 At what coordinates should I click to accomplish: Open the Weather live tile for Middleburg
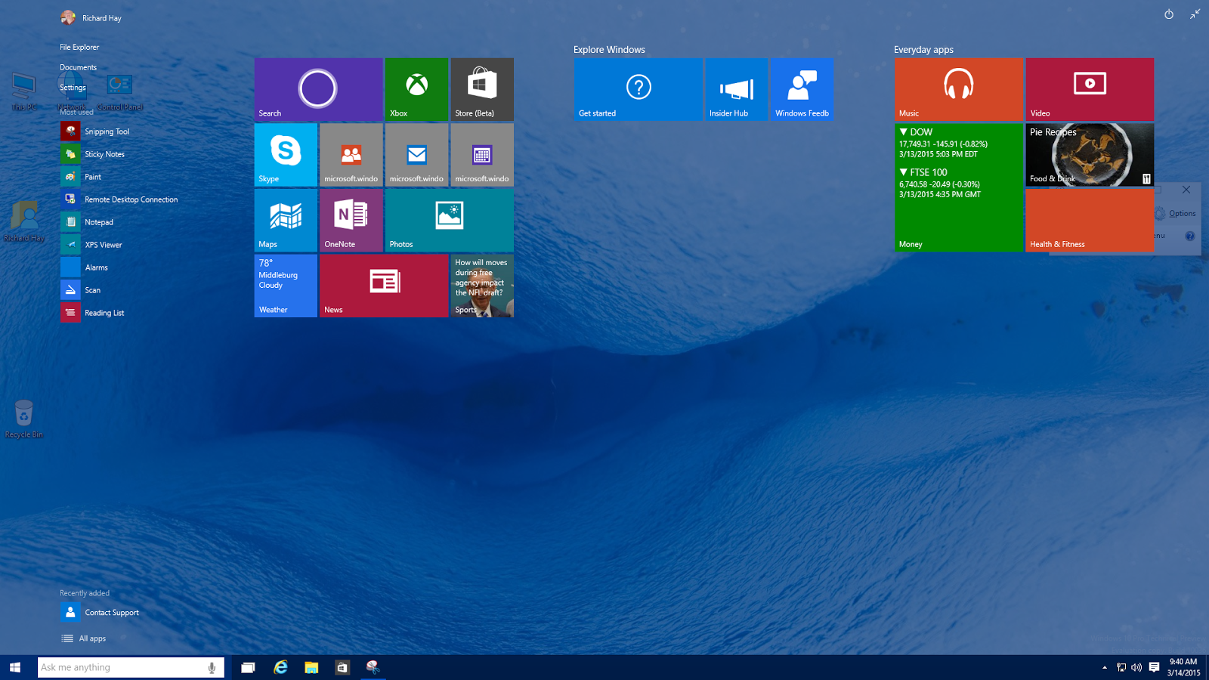(286, 286)
